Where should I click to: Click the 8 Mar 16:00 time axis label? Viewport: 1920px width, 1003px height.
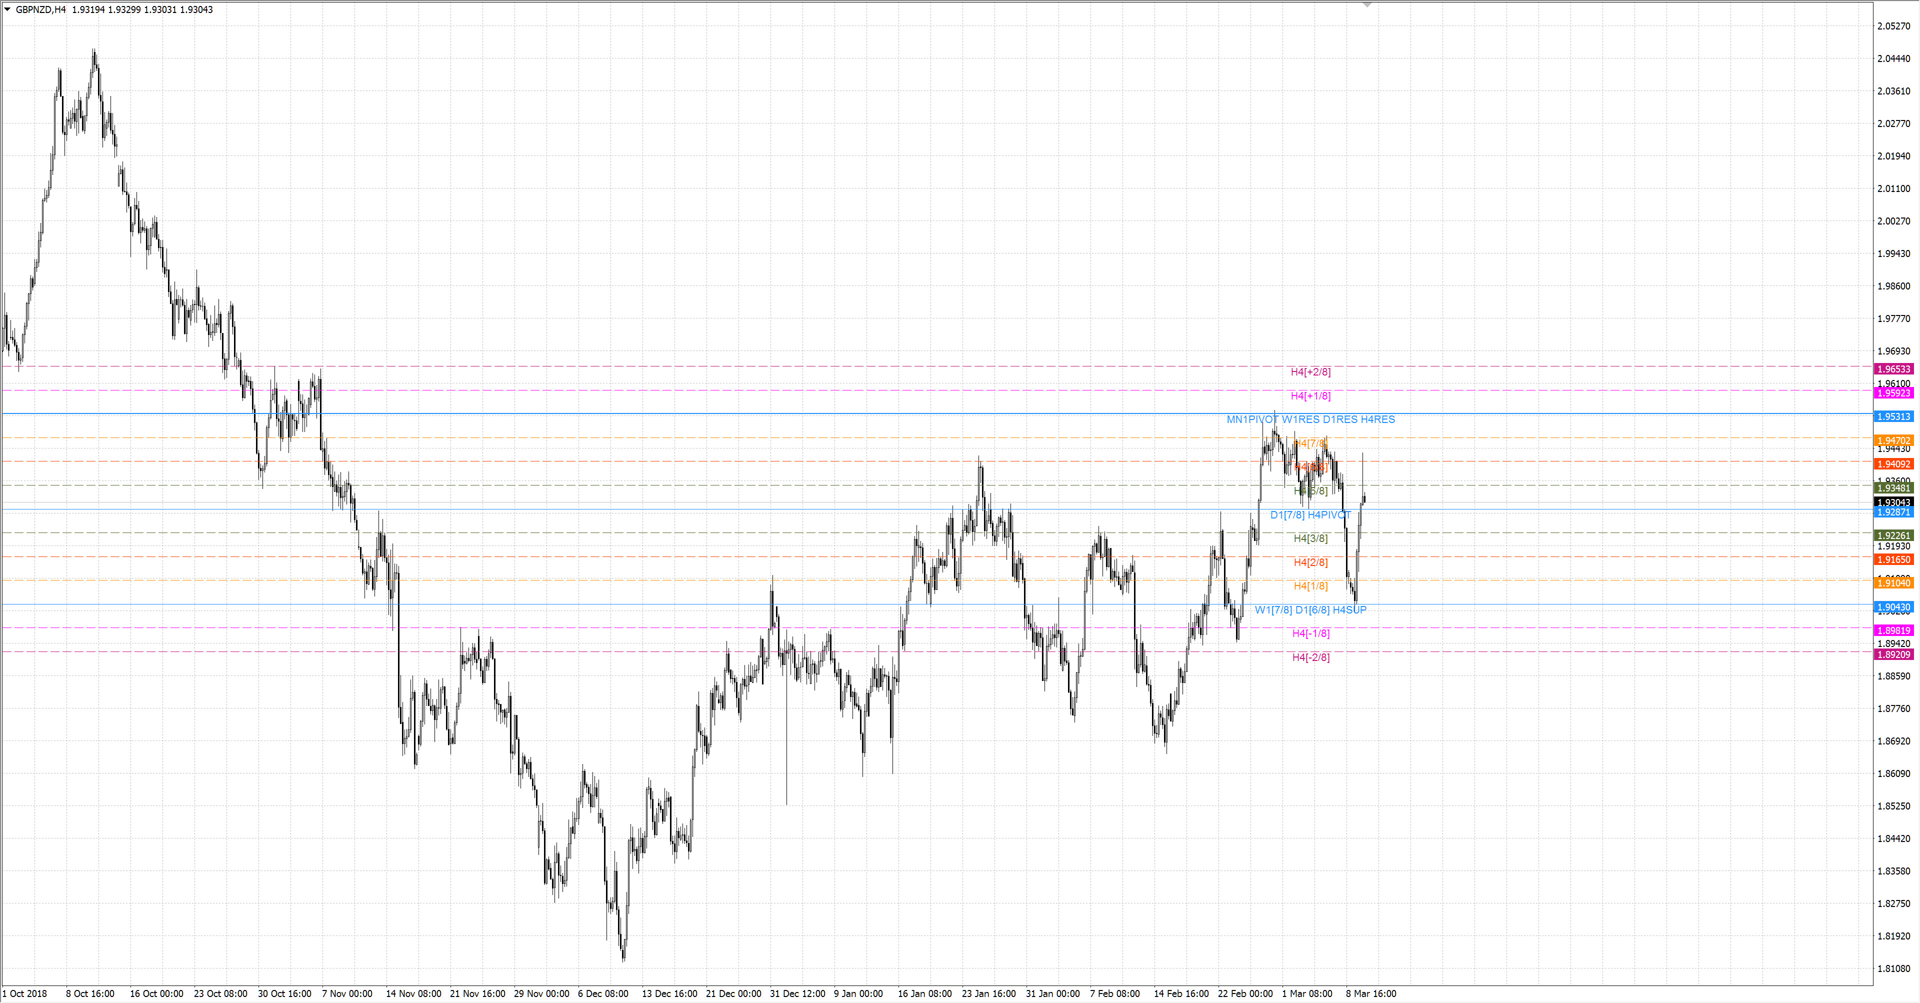point(1370,993)
